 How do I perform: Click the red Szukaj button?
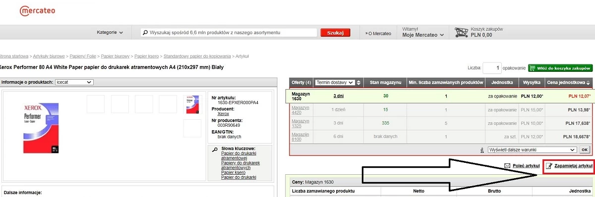[336, 33]
